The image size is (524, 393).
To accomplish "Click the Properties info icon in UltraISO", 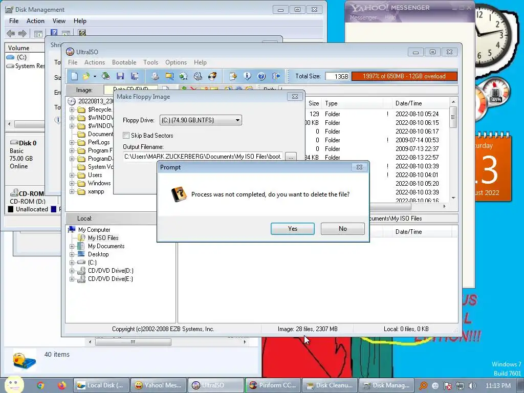I will pyautogui.click(x=247, y=76).
